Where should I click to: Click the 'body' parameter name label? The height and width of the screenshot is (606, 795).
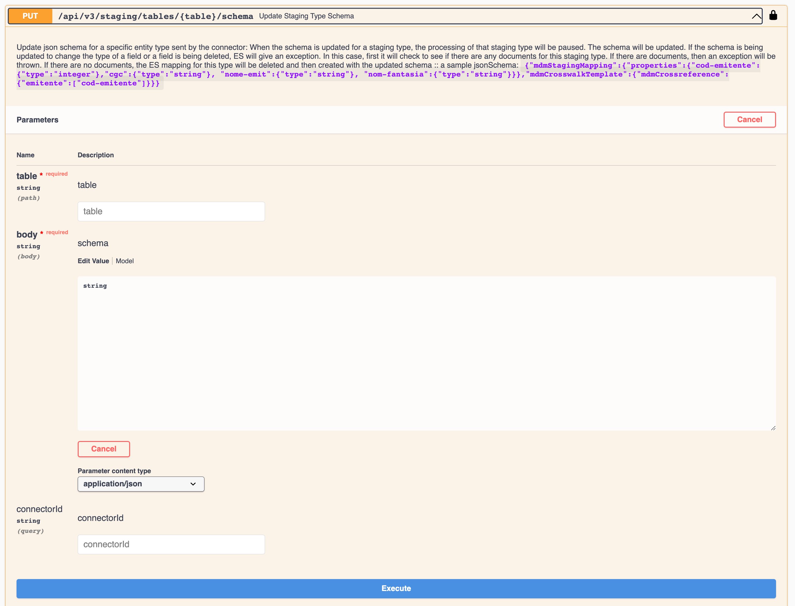[x=27, y=234]
